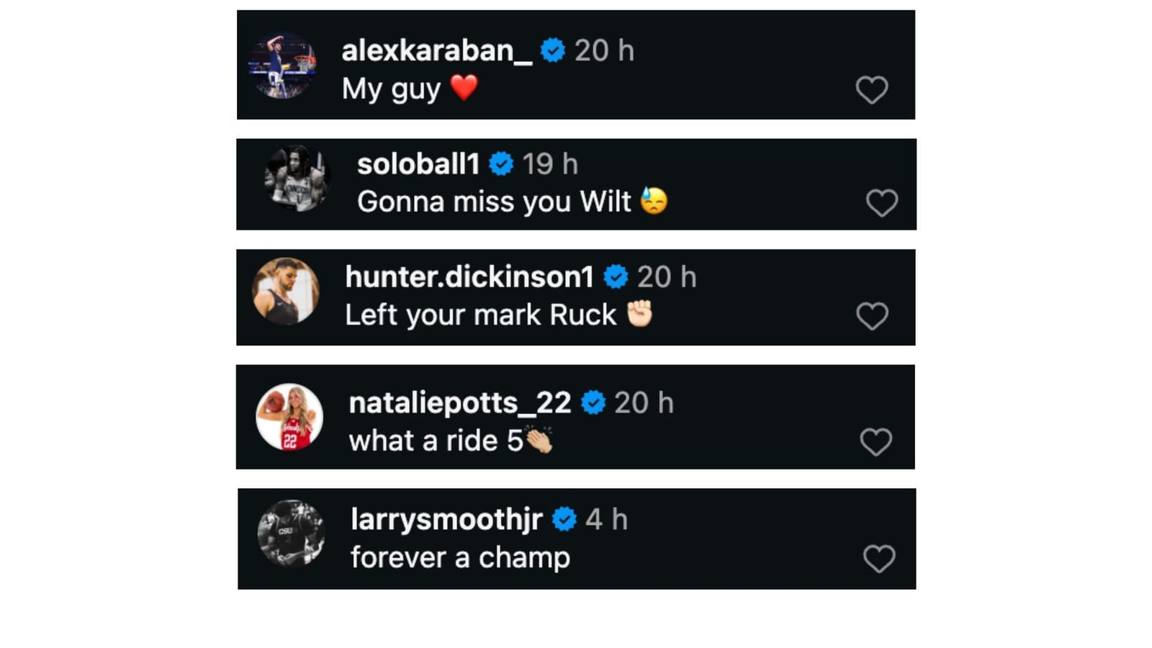This screenshot has height=648, width=1152.
Task: Go to soloball1 username link
Action: (418, 164)
